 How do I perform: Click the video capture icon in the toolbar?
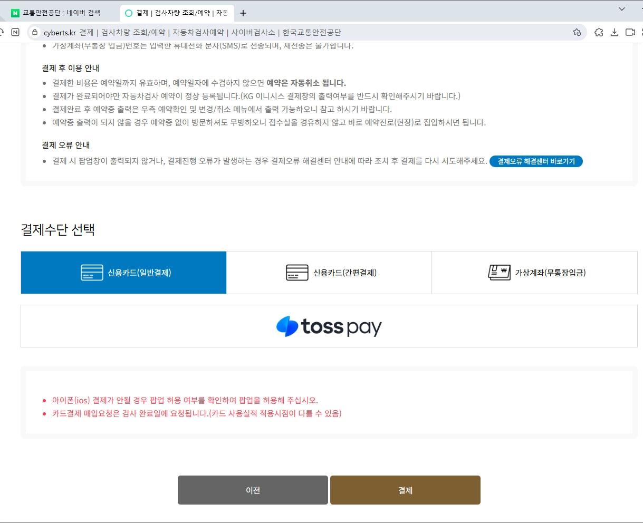630,32
